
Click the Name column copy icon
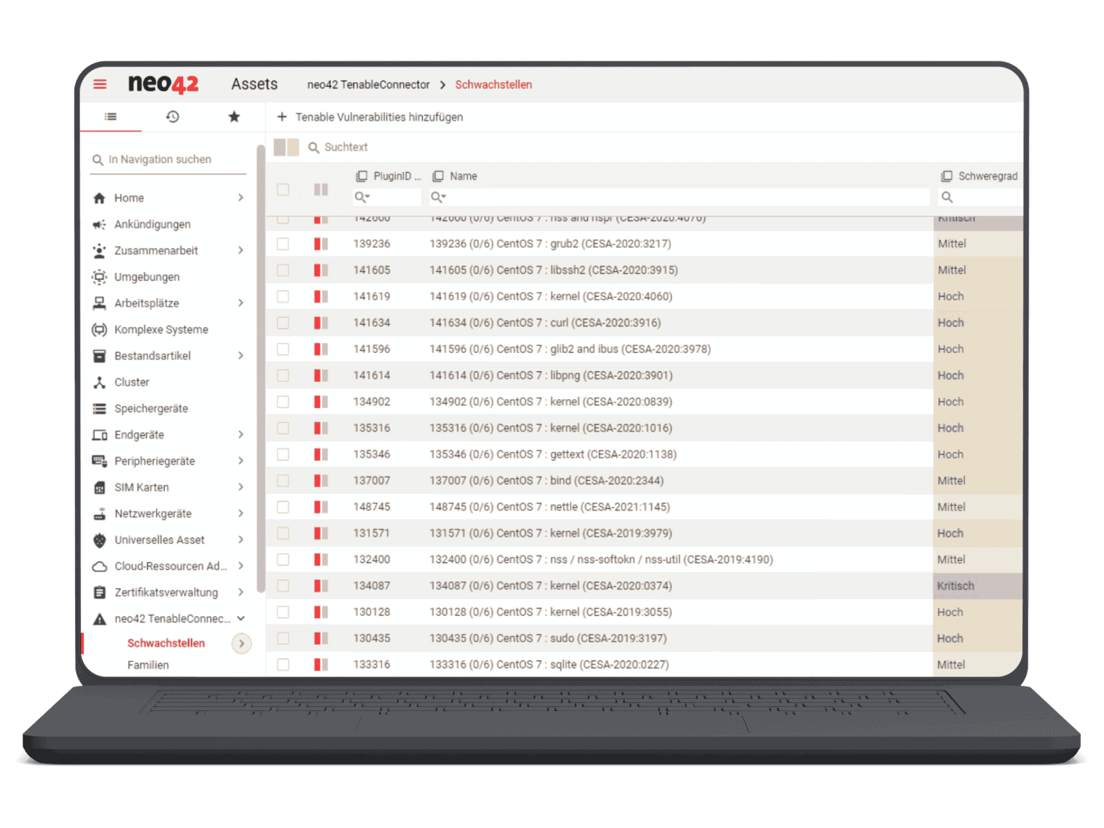pos(438,176)
